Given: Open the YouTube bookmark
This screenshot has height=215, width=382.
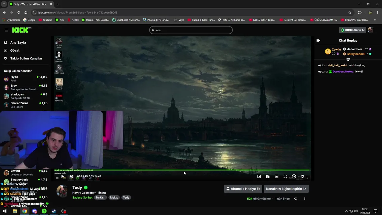Looking at the screenshot, I should [x=45, y=20].
